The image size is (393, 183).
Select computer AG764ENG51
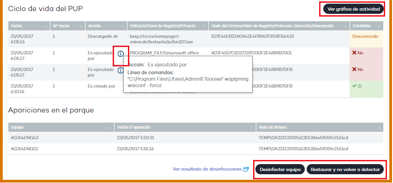coord(24,149)
